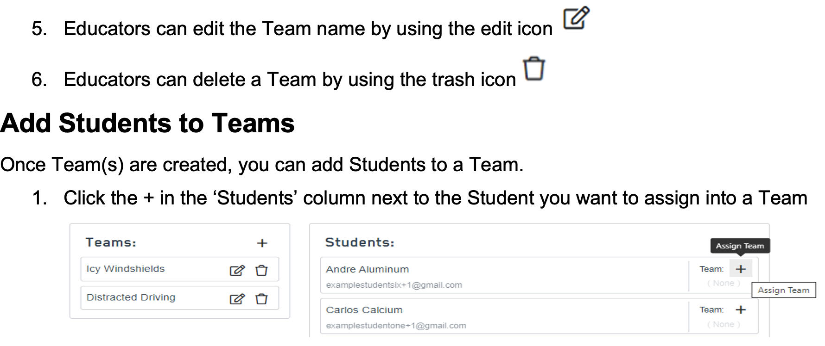Click the white Assign Team tooltip label

pyautogui.click(x=783, y=290)
